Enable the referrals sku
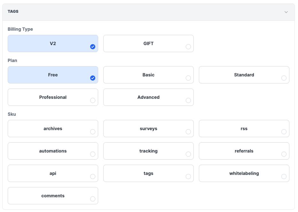This screenshot has width=298, height=212. [244, 151]
